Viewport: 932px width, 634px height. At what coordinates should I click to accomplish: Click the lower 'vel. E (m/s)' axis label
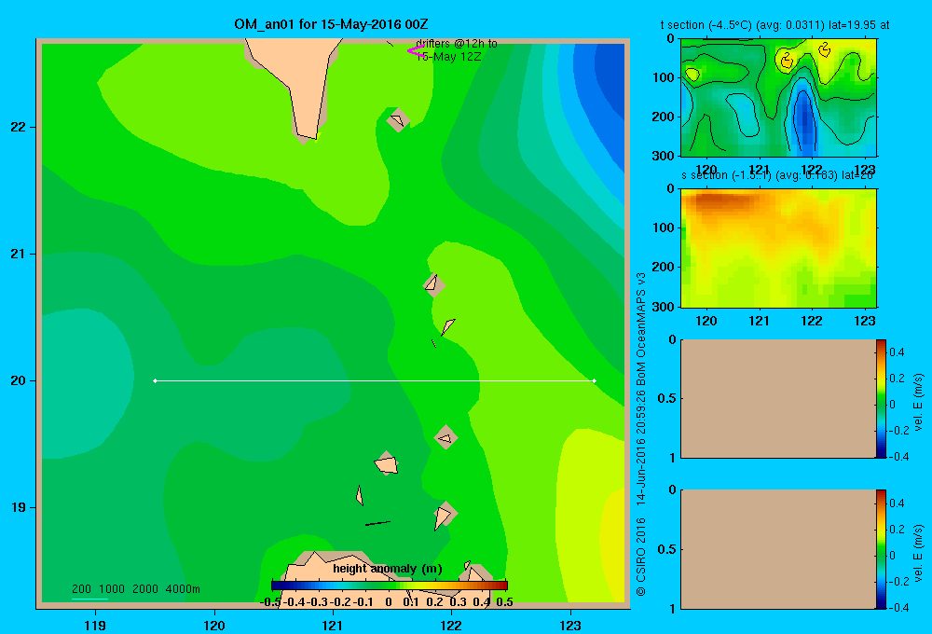[919, 553]
